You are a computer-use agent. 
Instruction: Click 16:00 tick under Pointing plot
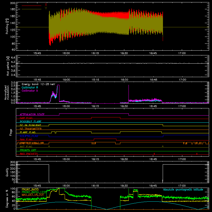tap(66, 53)
